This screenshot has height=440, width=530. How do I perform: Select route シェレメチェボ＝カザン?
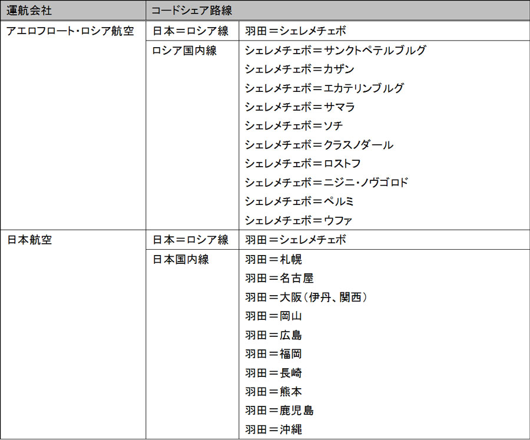[x=300, y=70]
